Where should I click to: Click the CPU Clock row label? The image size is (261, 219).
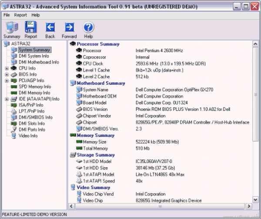[x=93, y=64]
